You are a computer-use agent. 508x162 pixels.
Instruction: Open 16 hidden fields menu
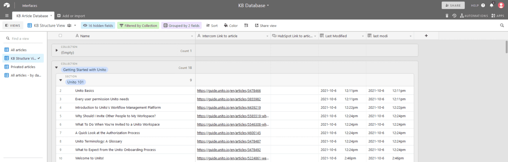click(x=98, y=26)
